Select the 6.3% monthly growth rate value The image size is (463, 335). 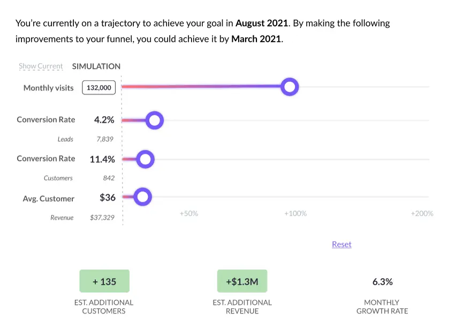click(x=382, y=281)
